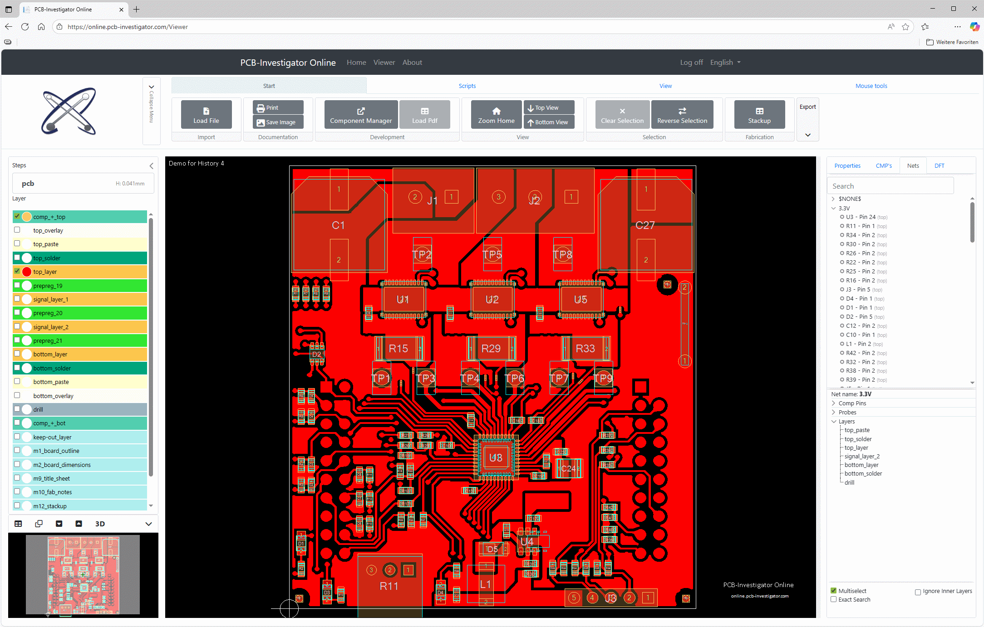Click the Log off link

click(691, 62)
